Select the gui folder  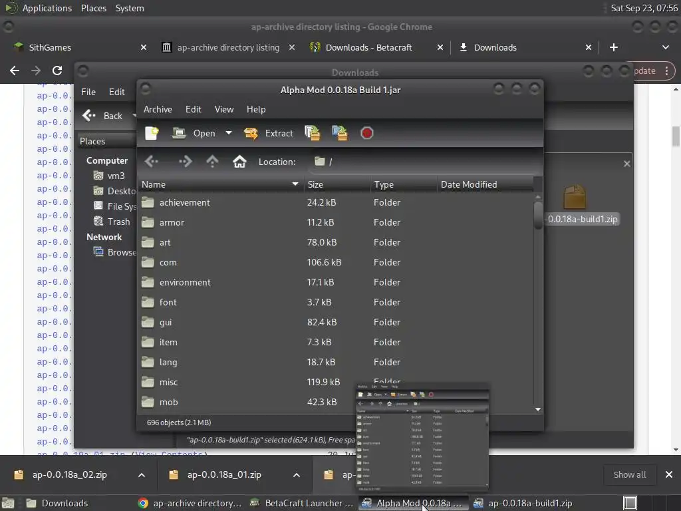pos(335,323)
